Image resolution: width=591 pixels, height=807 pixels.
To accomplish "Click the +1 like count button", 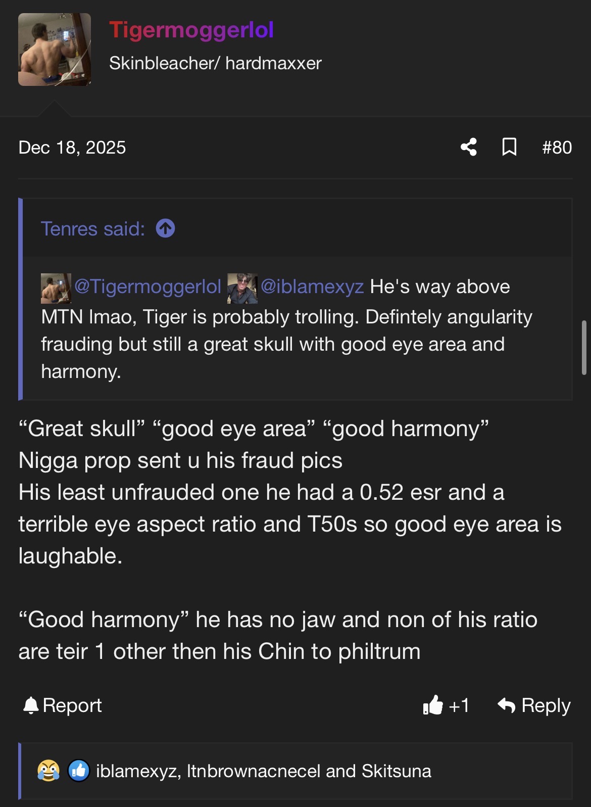I will click(x=459, y=705).
